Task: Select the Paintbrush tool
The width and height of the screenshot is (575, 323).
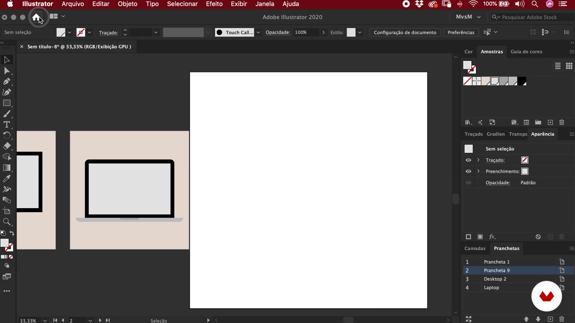Action: pos(7,114)
